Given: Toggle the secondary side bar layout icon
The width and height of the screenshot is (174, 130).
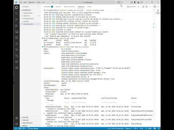Looking at the screenshot, I should pyautogui.click(x=141, y=2).
